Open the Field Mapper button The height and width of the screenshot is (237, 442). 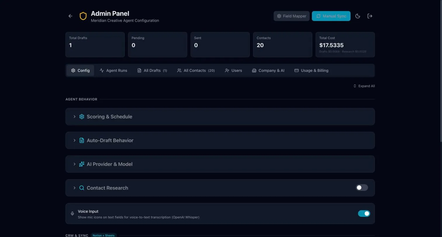[x=291, y=16]
